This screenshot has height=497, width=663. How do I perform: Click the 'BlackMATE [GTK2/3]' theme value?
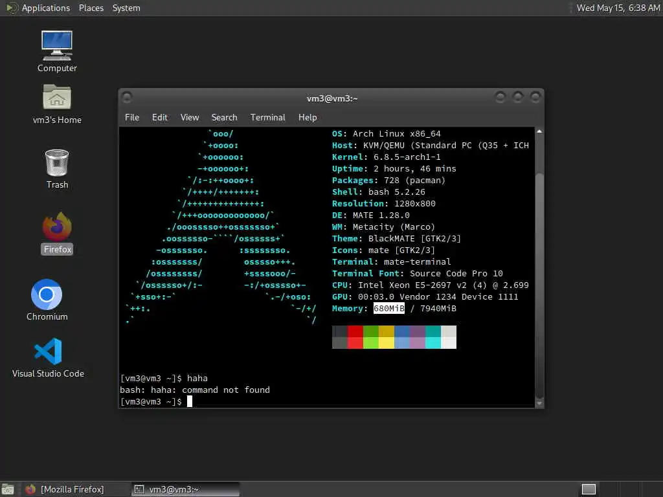coord(414,238)
